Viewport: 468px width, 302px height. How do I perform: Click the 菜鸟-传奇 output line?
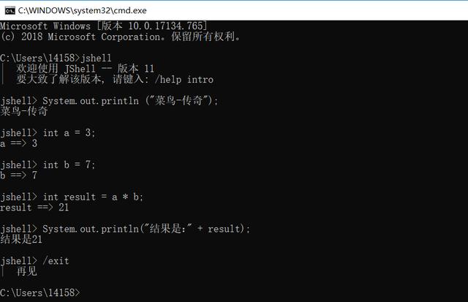(24, 111)
